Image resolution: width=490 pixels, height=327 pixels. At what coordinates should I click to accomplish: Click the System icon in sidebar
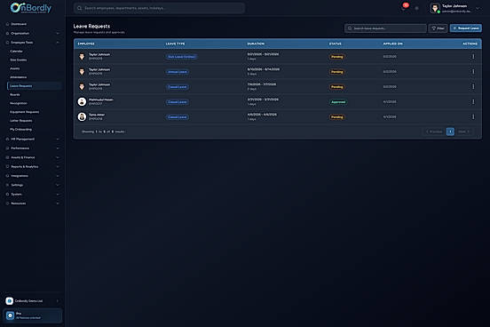(x=7, y=195)
